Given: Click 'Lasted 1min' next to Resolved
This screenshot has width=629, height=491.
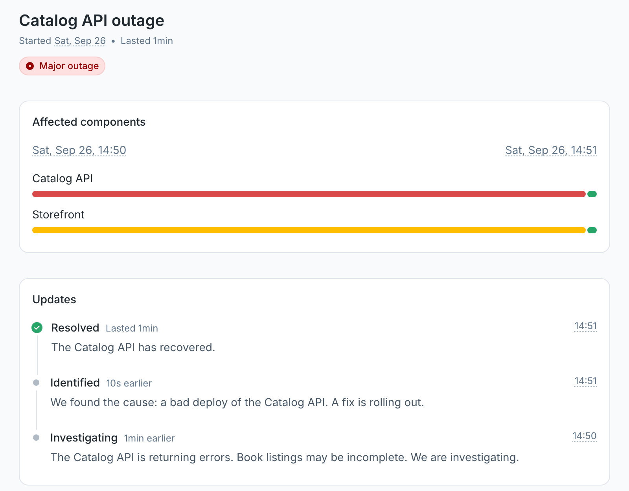Looking at the screenshot, I should (132, 328).
